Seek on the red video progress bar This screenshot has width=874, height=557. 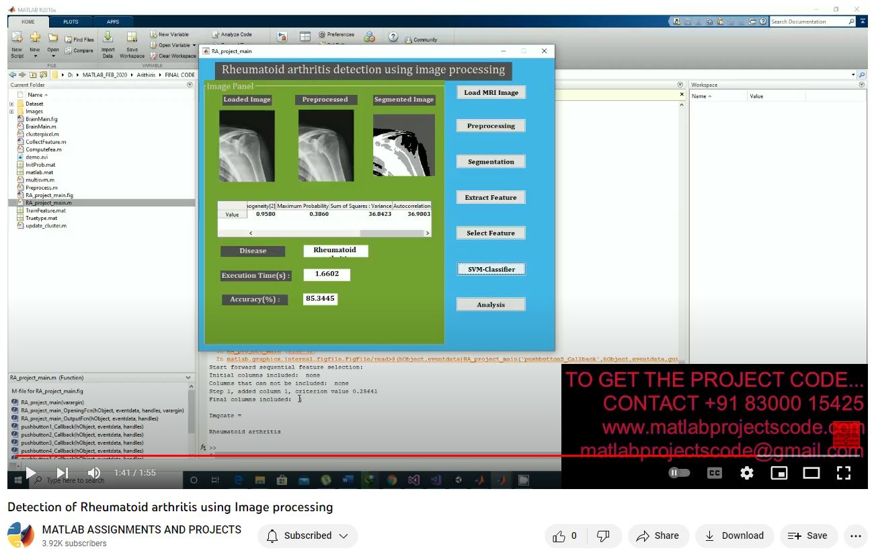(336, 456)
